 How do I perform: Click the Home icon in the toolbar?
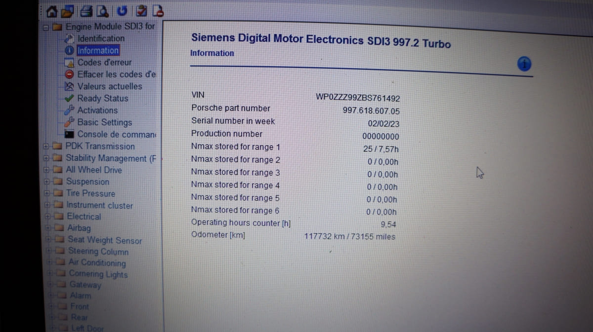click(x=51, y=10)
